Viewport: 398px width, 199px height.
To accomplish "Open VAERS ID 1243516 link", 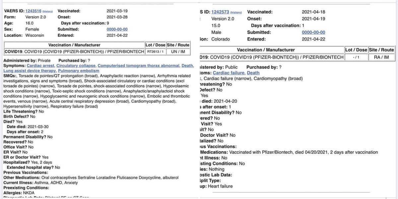I will [34, 12].
